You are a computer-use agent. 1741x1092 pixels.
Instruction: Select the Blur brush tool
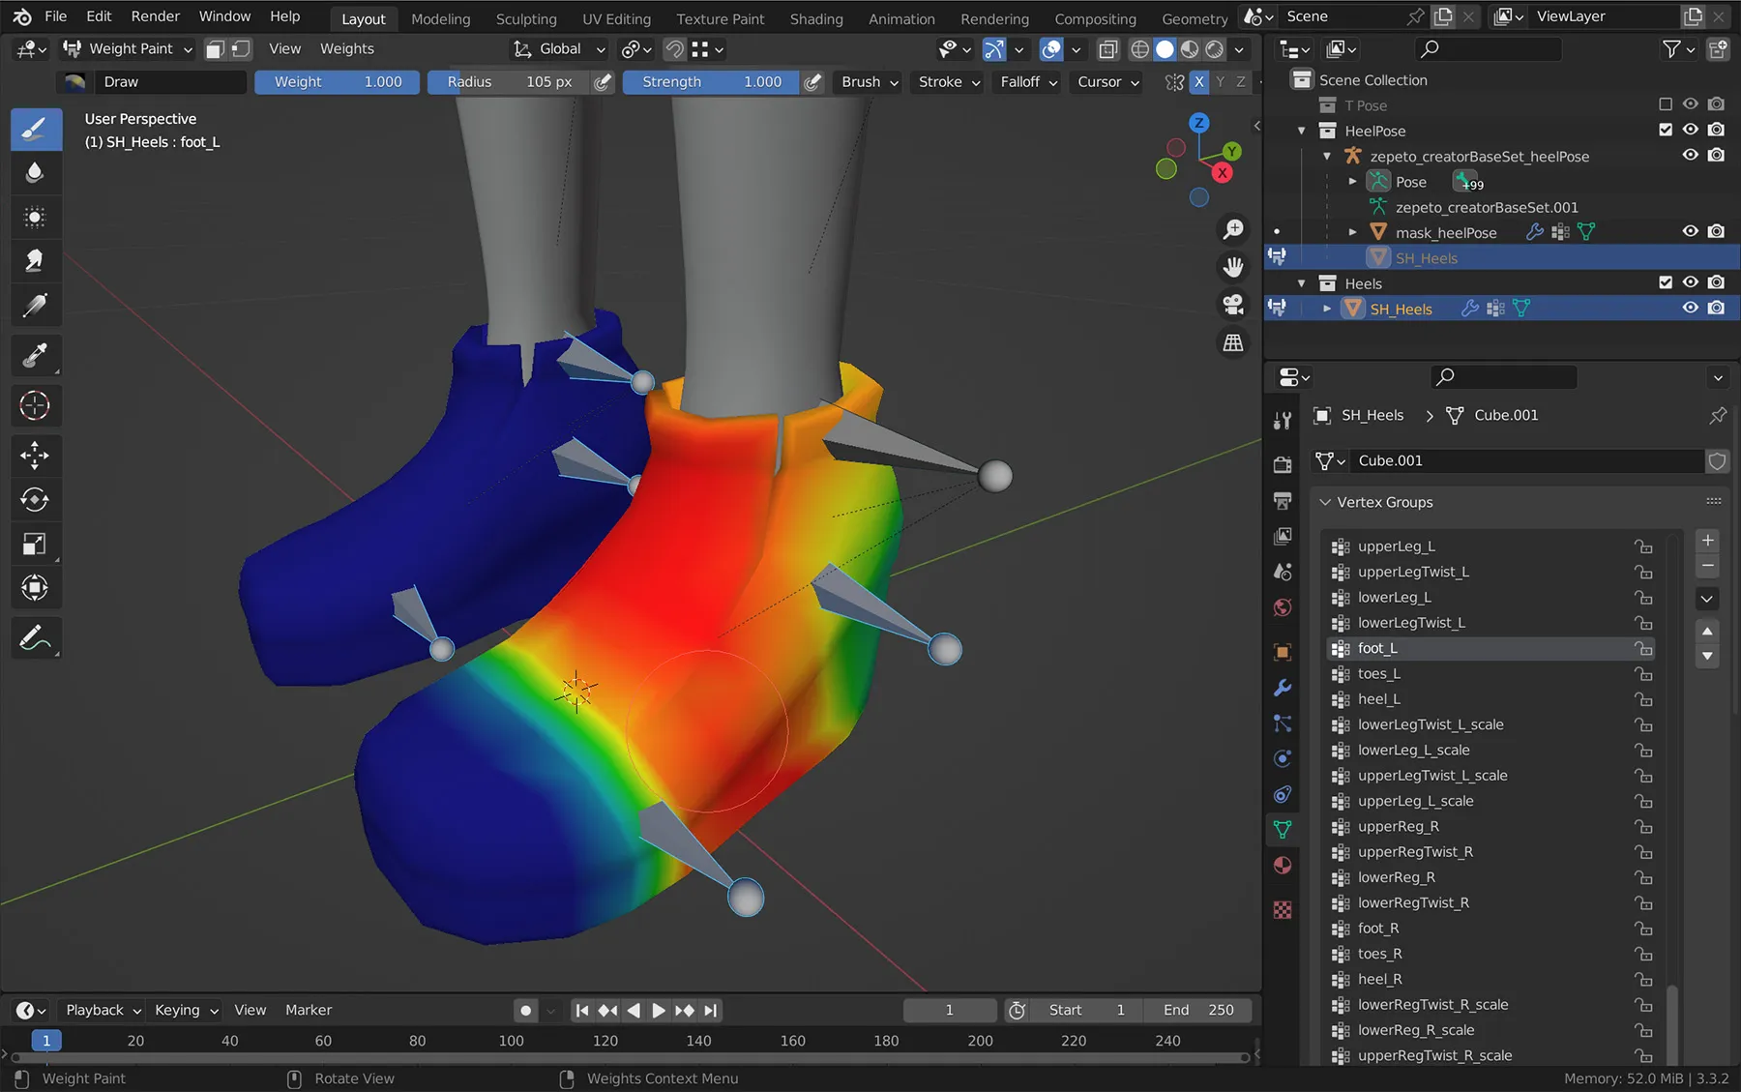tap(35, 172)
